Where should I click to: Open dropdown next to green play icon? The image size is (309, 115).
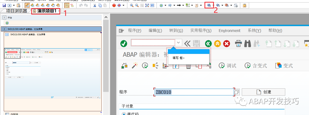coord(165,5)
